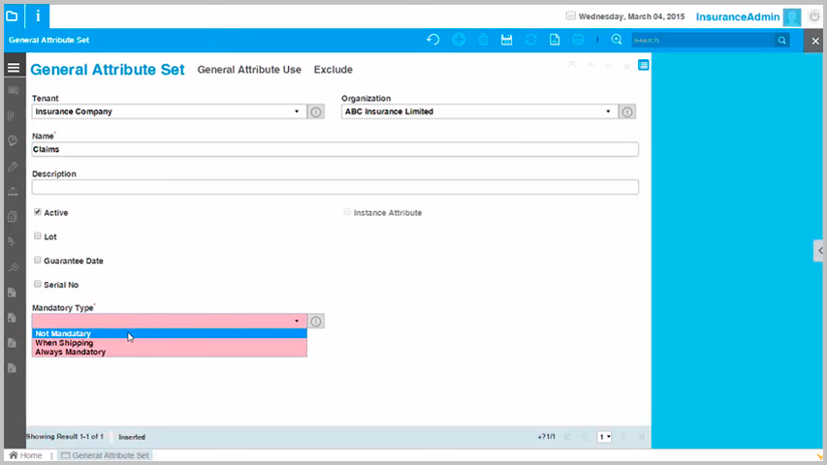
Task: Click the report document icon in toolbar
Action: click(x=555, y=40)
